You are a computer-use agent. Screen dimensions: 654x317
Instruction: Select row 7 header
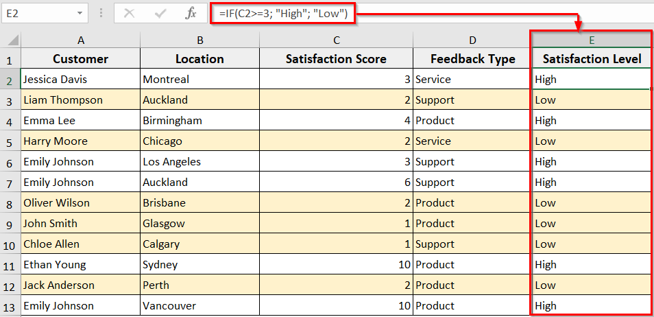[x=10, y=183]
